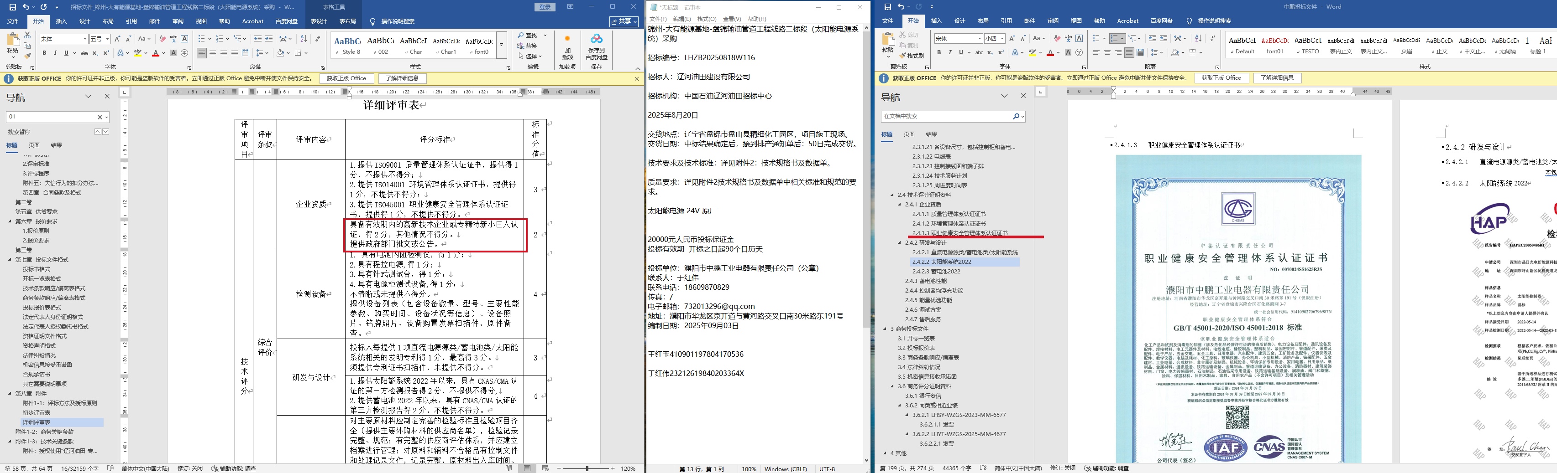Toggle Bold in left Word ribbon
Screen dimensions: 1557x473
tap(44, 53)
